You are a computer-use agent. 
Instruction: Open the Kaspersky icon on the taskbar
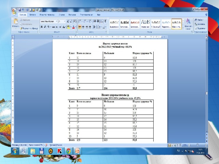click(x=60, y=151)
